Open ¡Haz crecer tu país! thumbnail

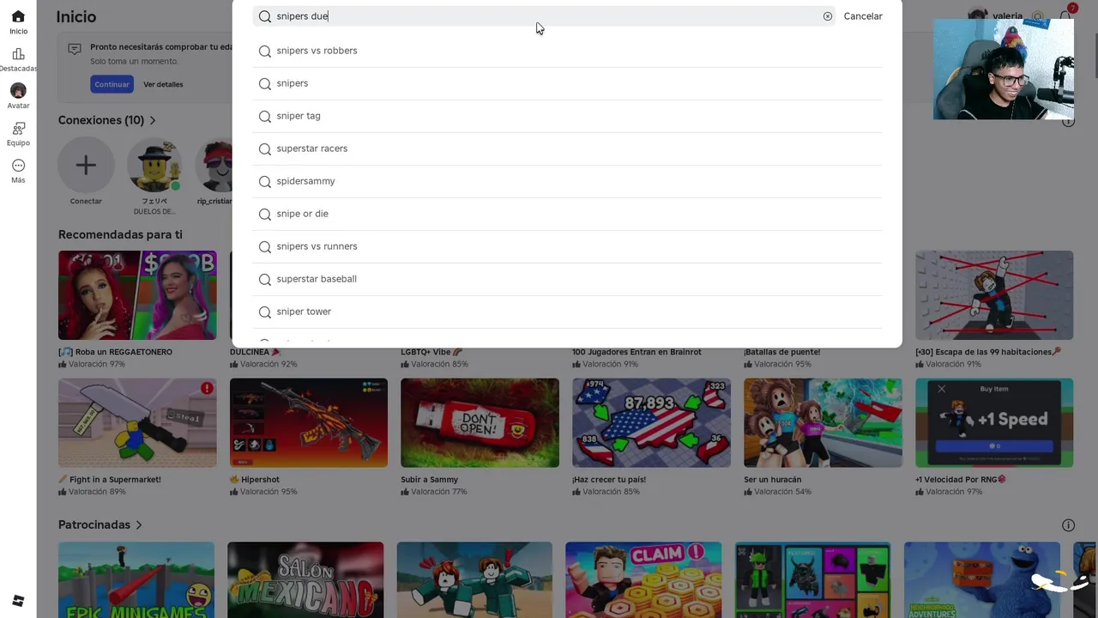tap(651, 423)
